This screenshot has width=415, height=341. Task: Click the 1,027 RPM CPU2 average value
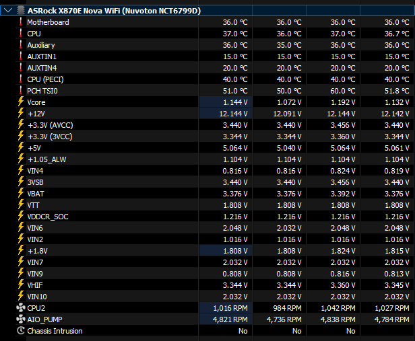(x=392, y=308)
